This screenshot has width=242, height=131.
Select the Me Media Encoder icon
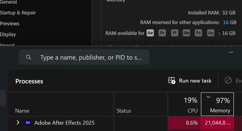click(x=186, y=33)
